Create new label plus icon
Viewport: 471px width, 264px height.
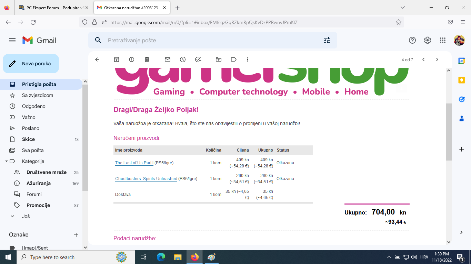[x=76, y=235]
